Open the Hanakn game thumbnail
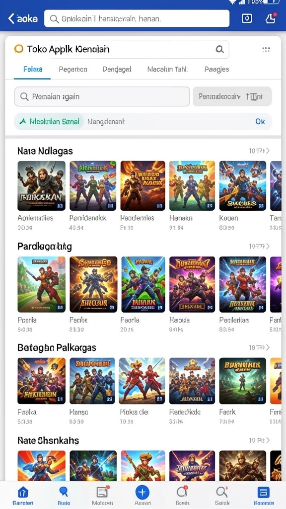 coord(192,186)
